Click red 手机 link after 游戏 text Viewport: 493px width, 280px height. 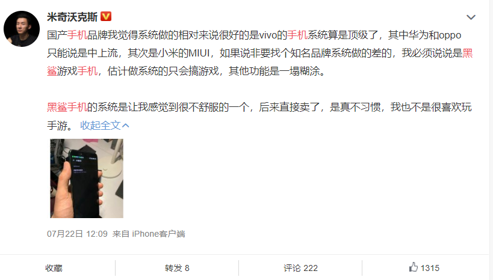point(87,72)
